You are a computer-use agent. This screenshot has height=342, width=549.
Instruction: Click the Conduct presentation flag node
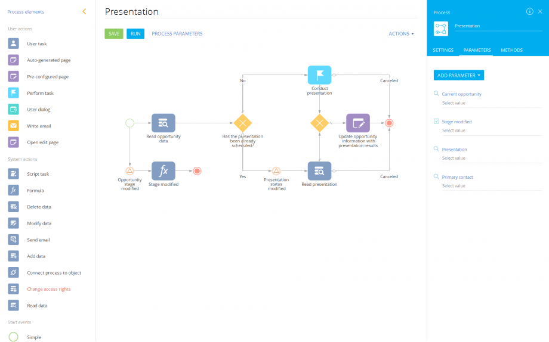[319, 75]
